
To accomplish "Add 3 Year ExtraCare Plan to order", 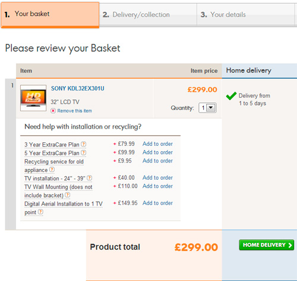I will [x=157, y=144].
